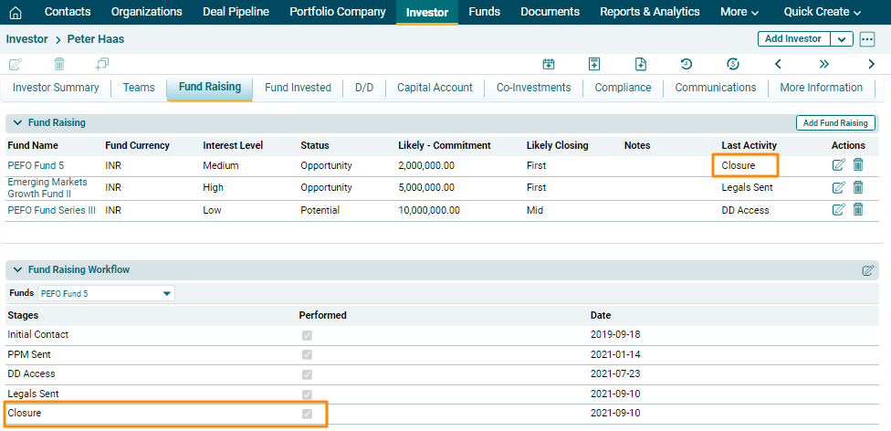
Task: Toggle the Initial Contact performed checkbox
Action: tap(308, 335)
